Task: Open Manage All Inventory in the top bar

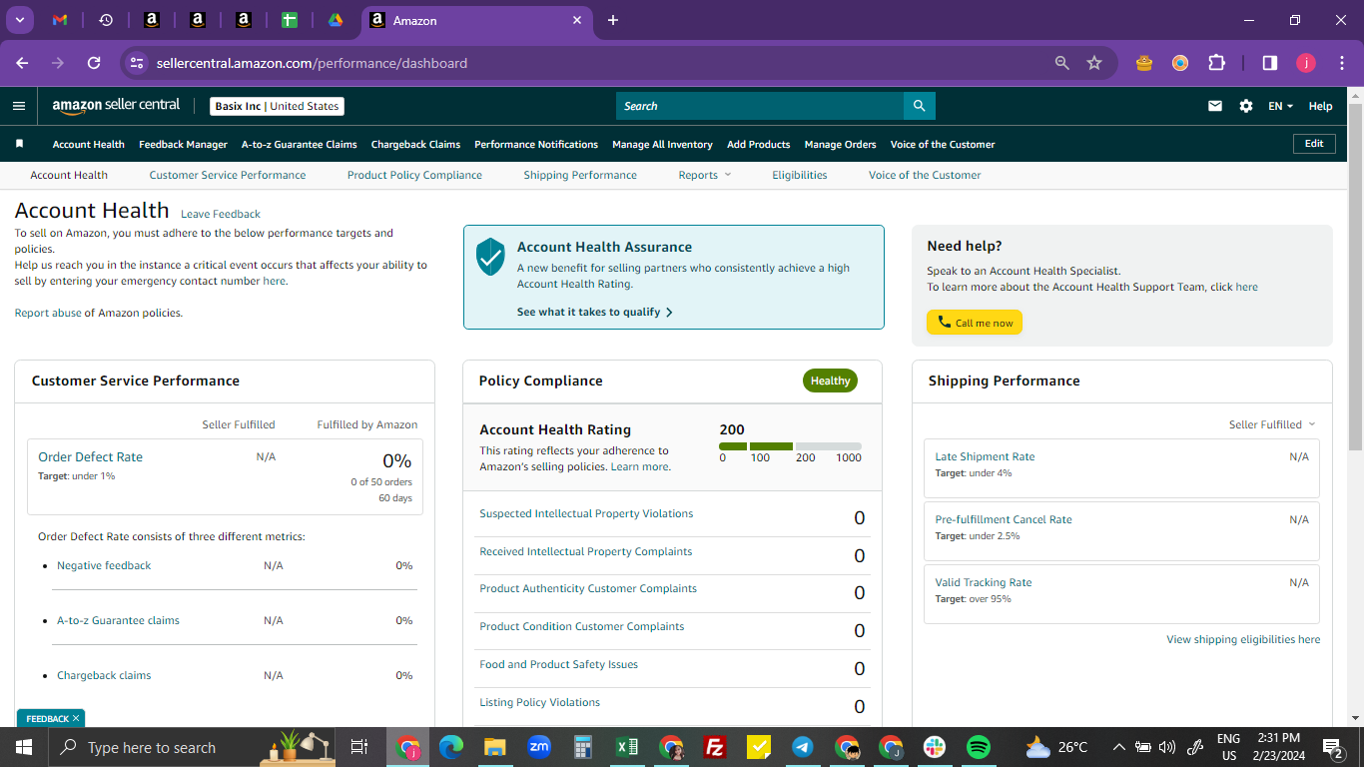Action: tap(662, 144)
